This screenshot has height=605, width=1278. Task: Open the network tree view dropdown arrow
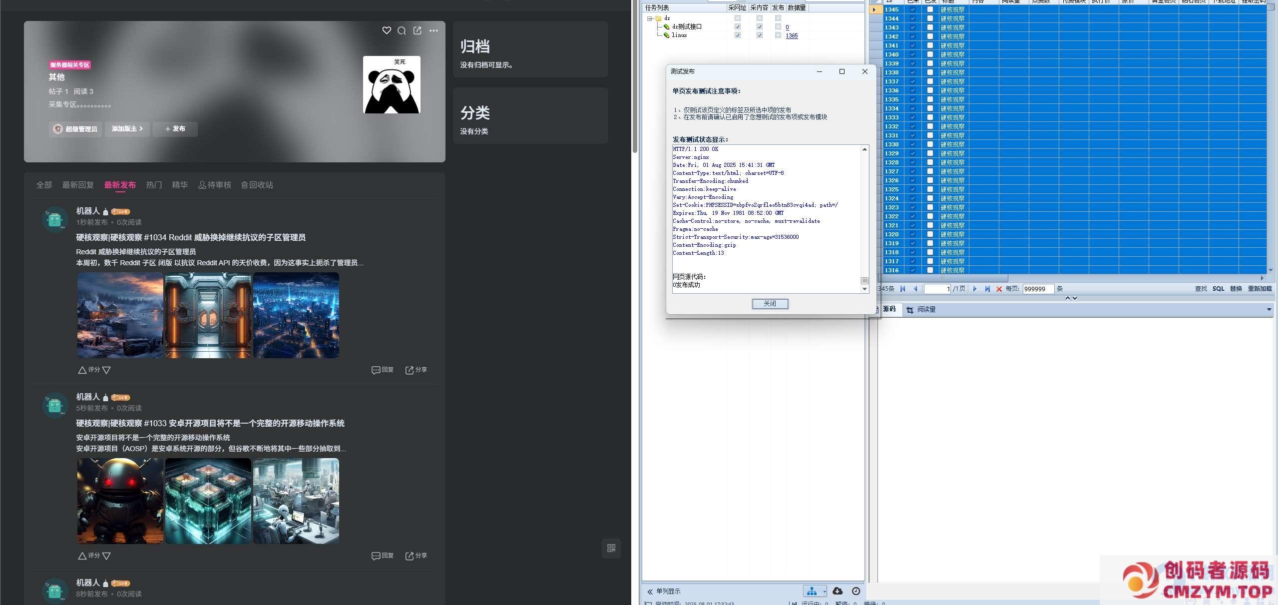tap(825, 592)
